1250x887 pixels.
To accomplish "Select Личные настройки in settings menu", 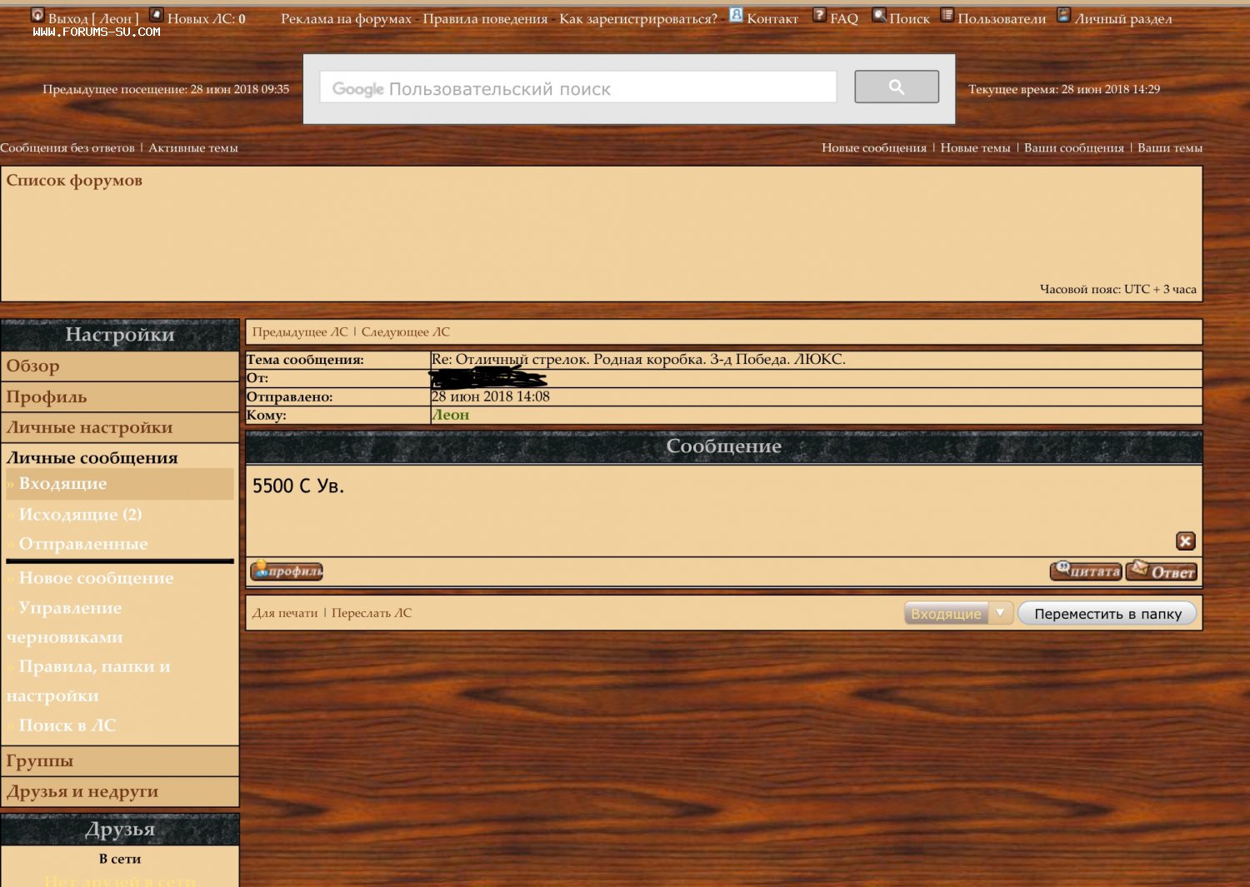I will coord(89,428).
